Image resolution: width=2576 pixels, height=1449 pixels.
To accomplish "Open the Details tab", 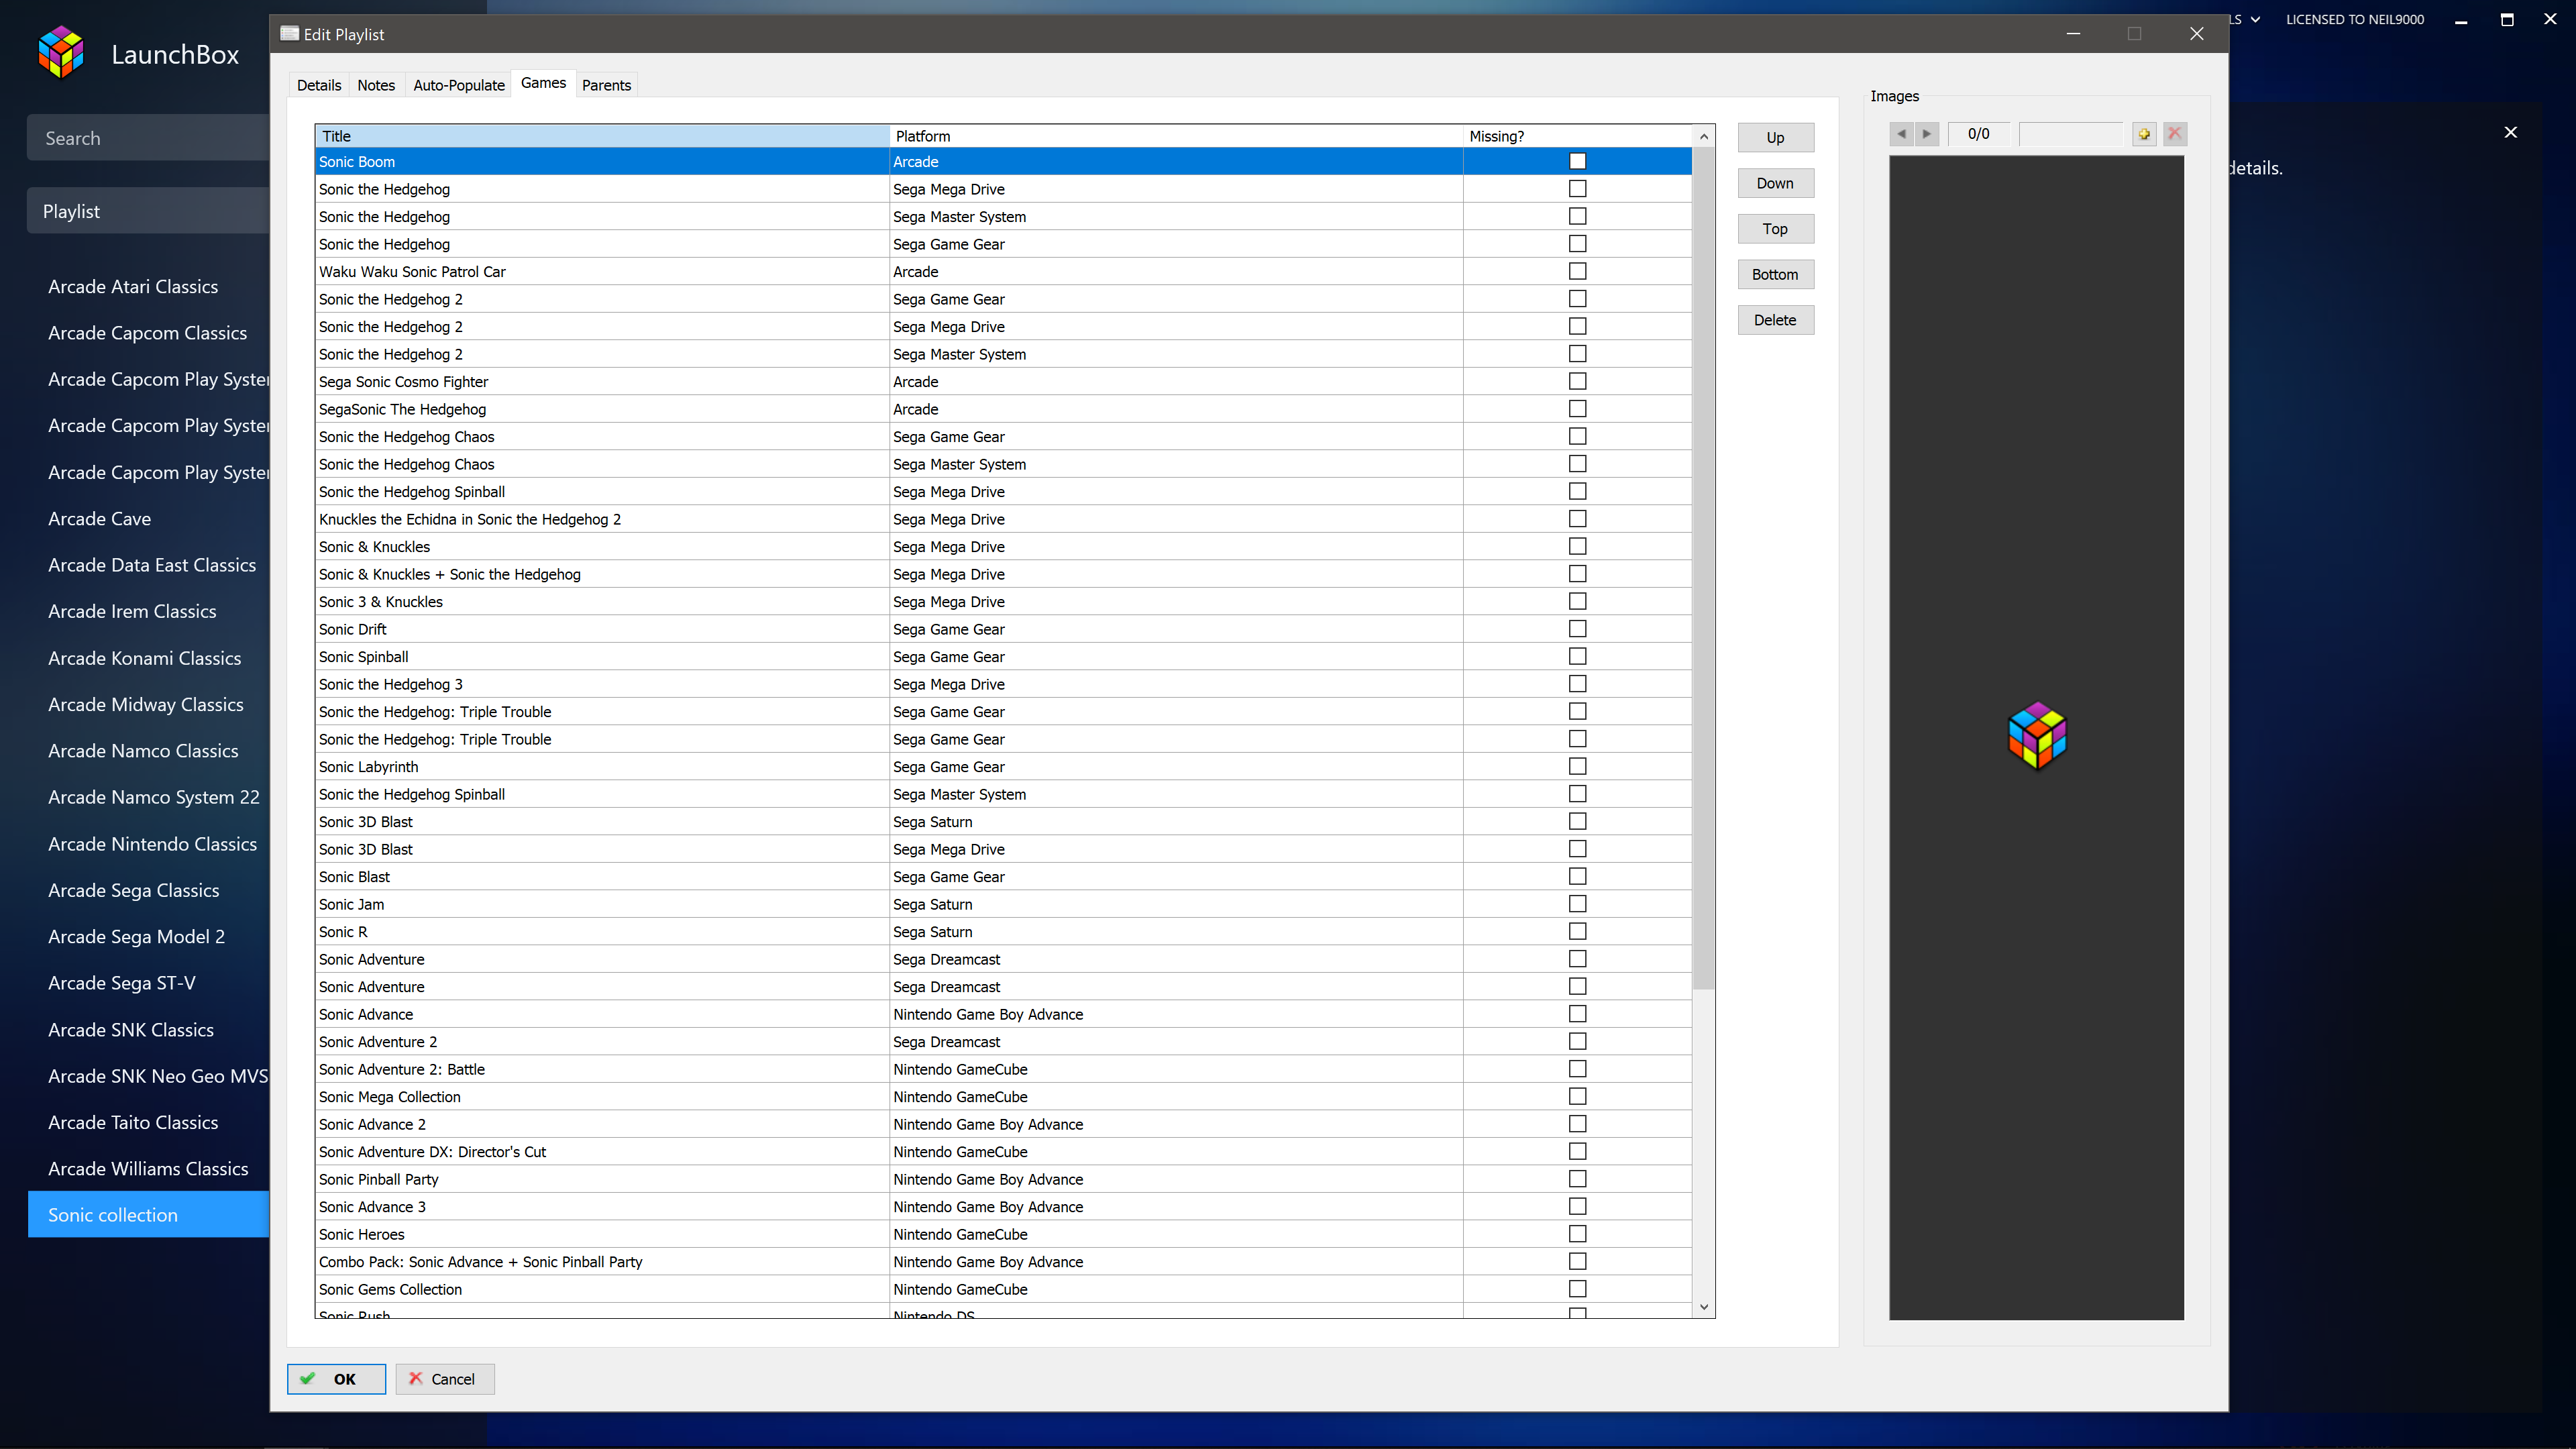I will (x=319, y=85).
